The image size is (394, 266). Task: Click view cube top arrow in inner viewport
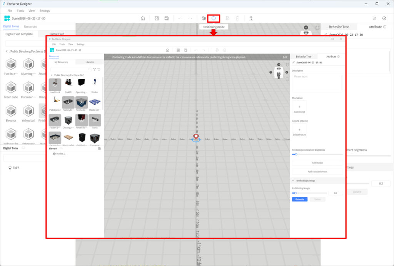click(279, 65)
